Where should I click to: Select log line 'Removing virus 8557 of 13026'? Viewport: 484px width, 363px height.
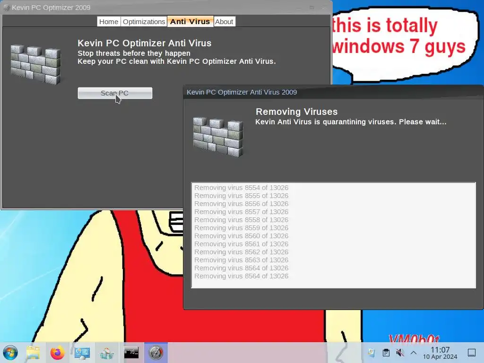[x=241, y=212]
